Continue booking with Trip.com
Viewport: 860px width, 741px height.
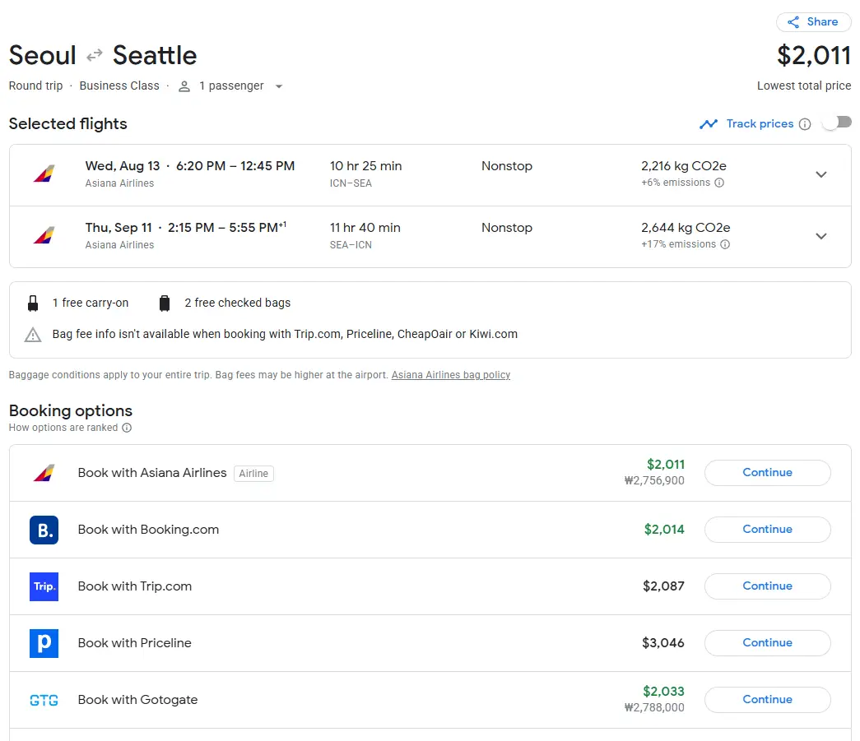click(767, 586)
